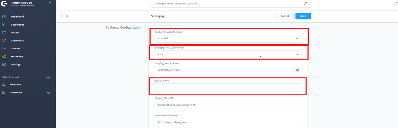This screenshot has height=128, width=398.
Task: Save the Scalapay configuration
Action: pos(303,16)
